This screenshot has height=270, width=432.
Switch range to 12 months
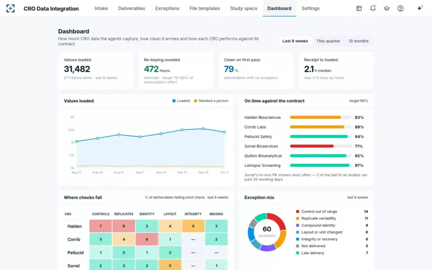359,41
